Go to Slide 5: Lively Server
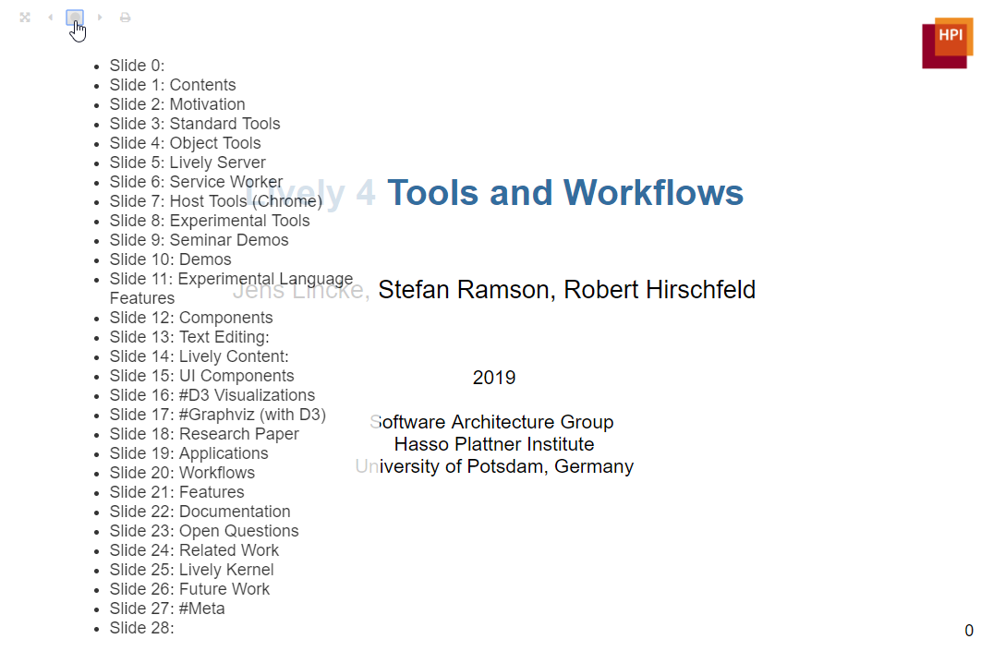The height and width of the screenshot is (651, 1005). [x=188, y=163]
